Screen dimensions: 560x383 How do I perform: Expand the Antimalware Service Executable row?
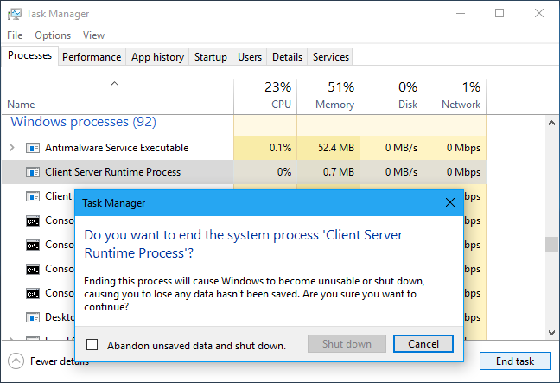pyautogui.click(x=11, y=148)
